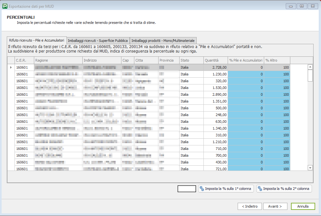Switch to Imballaggi ricevuti - Superficie Pubblica tab
This screenshot has width=321, height=216.
(98, 41)
